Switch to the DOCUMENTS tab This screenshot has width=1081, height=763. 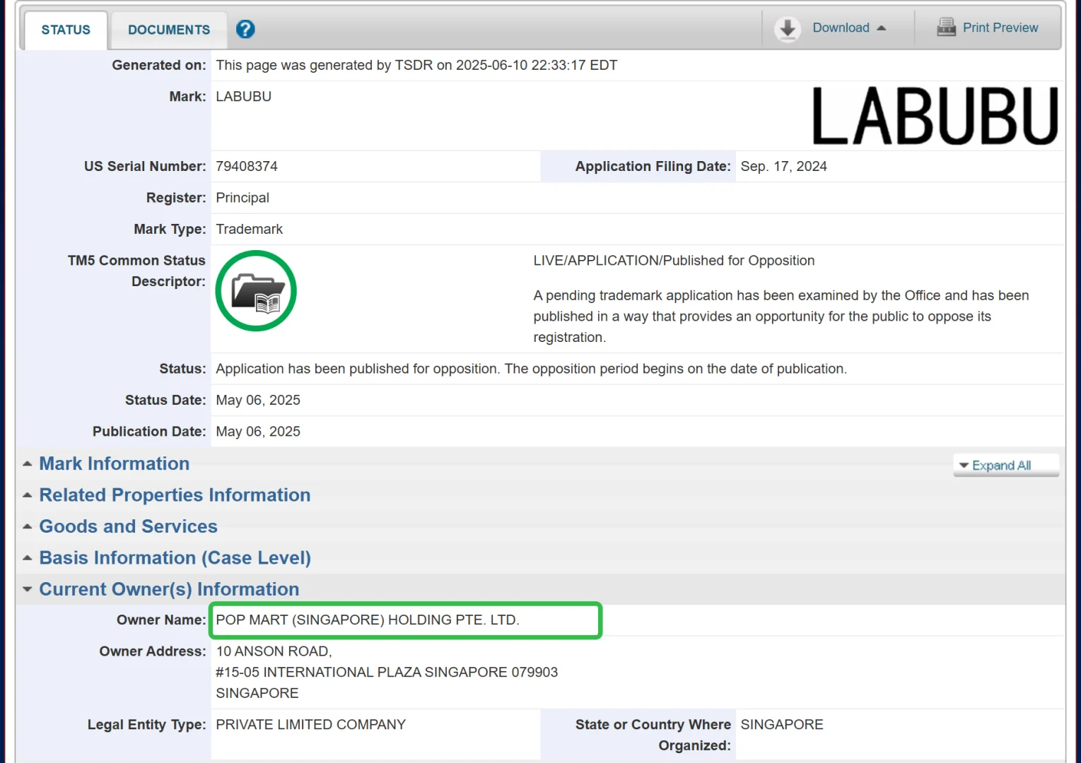(169, 30)
